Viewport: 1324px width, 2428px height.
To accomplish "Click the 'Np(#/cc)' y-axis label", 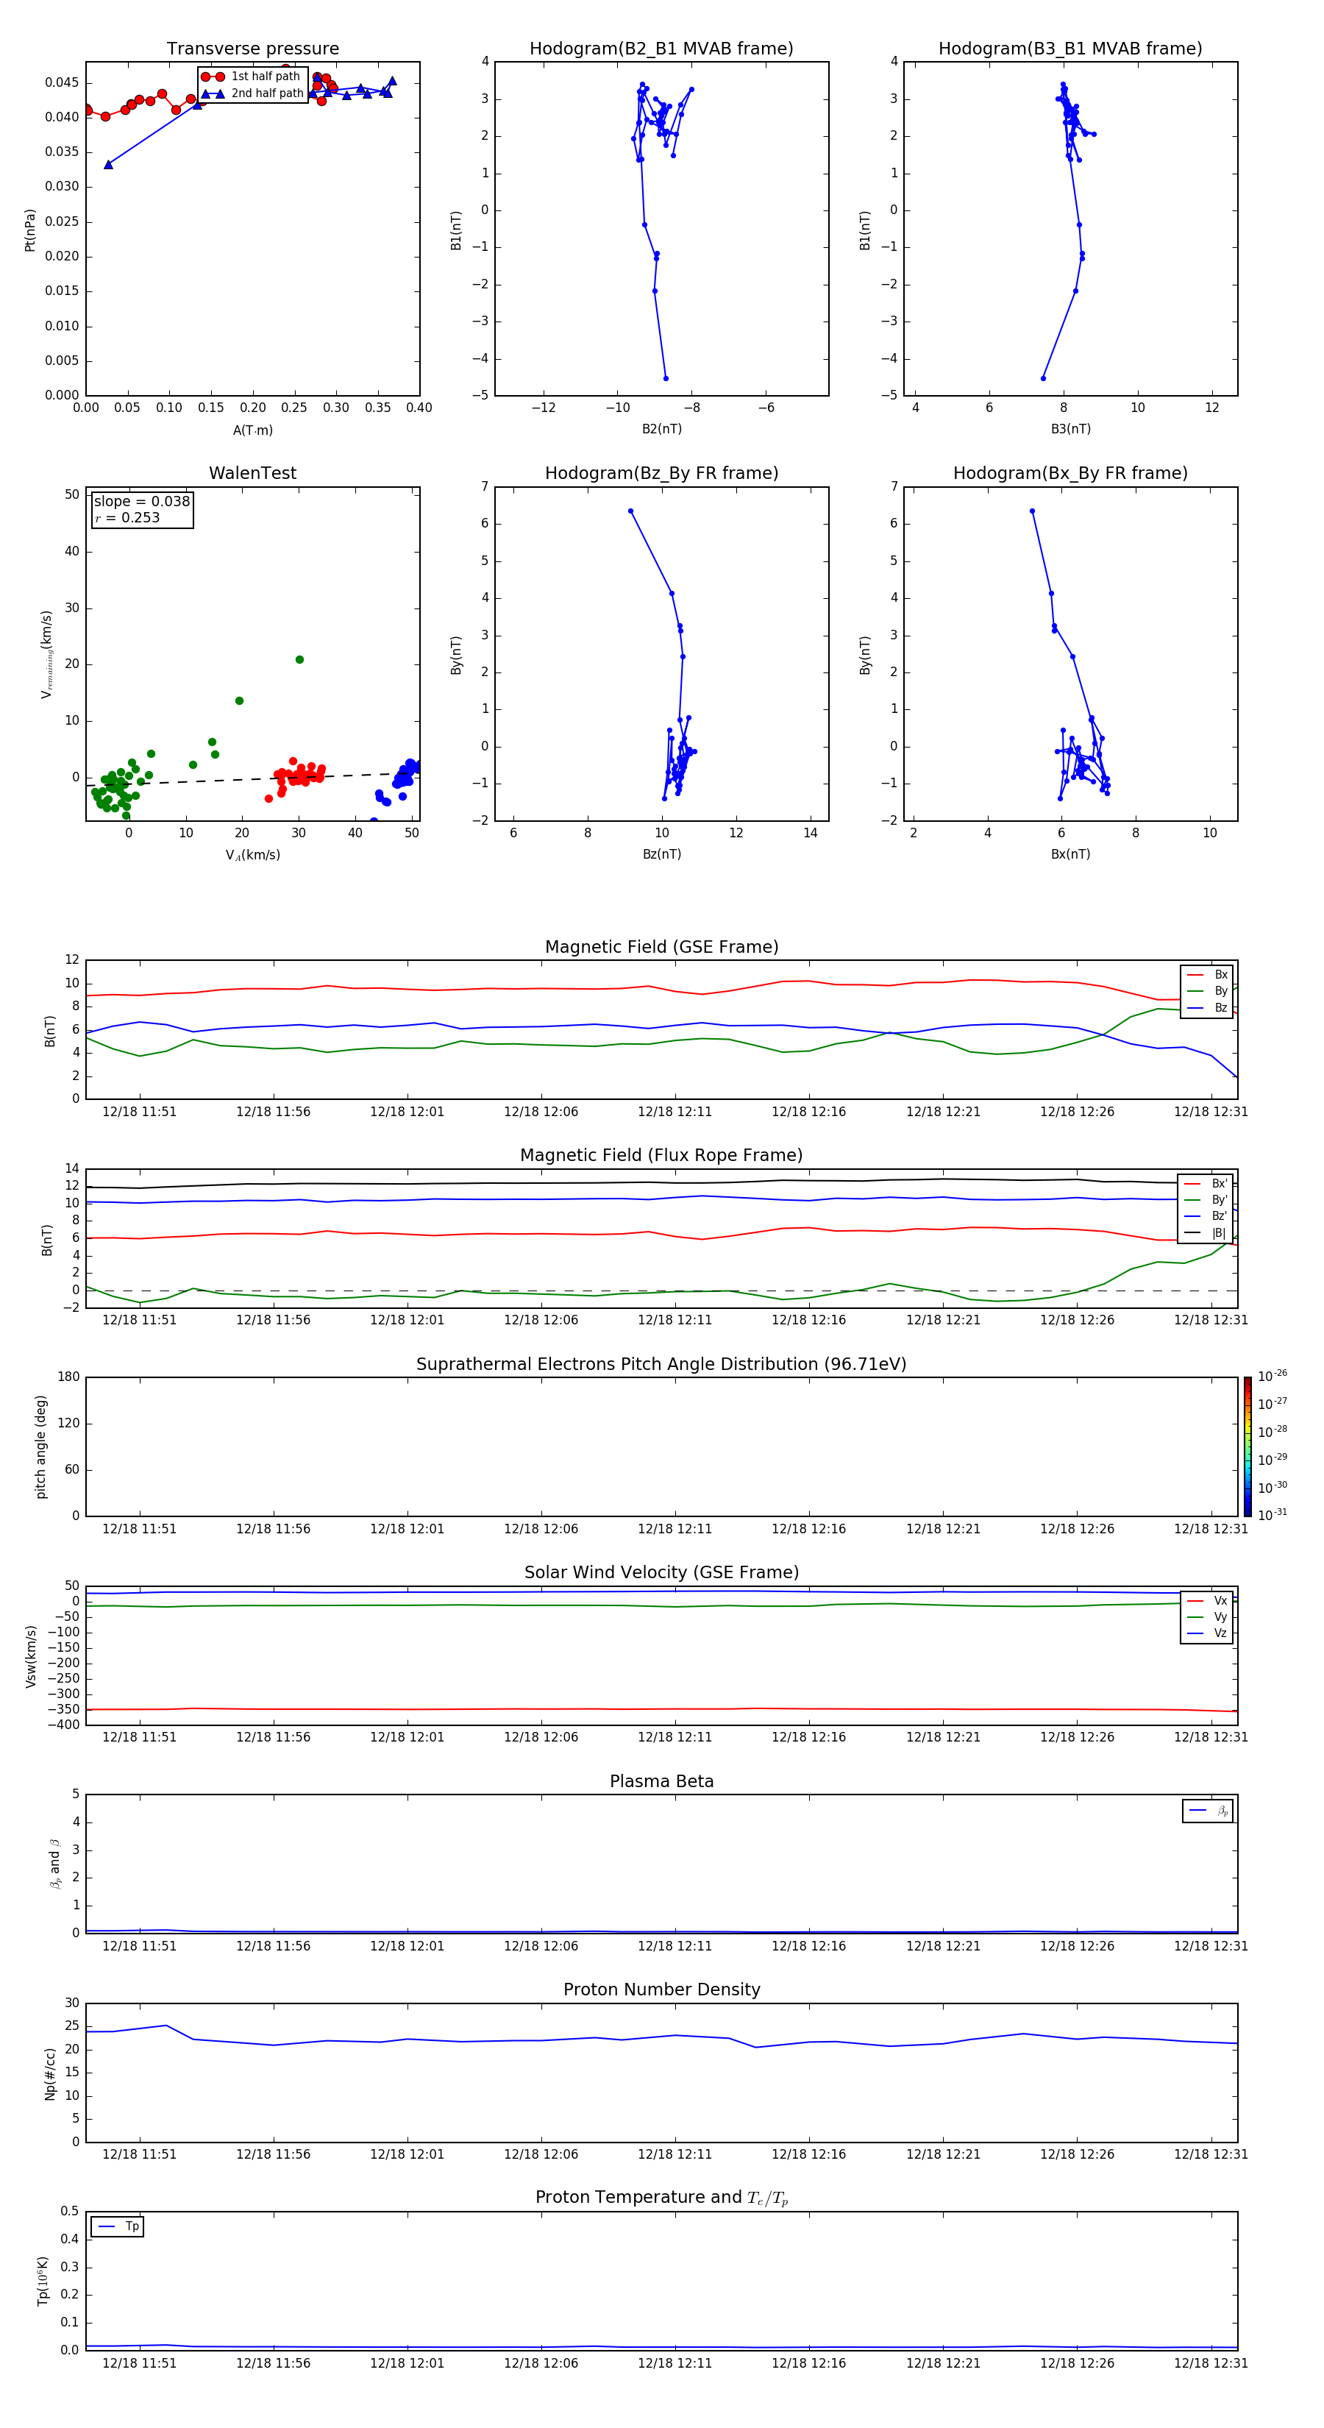I will pos(50,2073).
